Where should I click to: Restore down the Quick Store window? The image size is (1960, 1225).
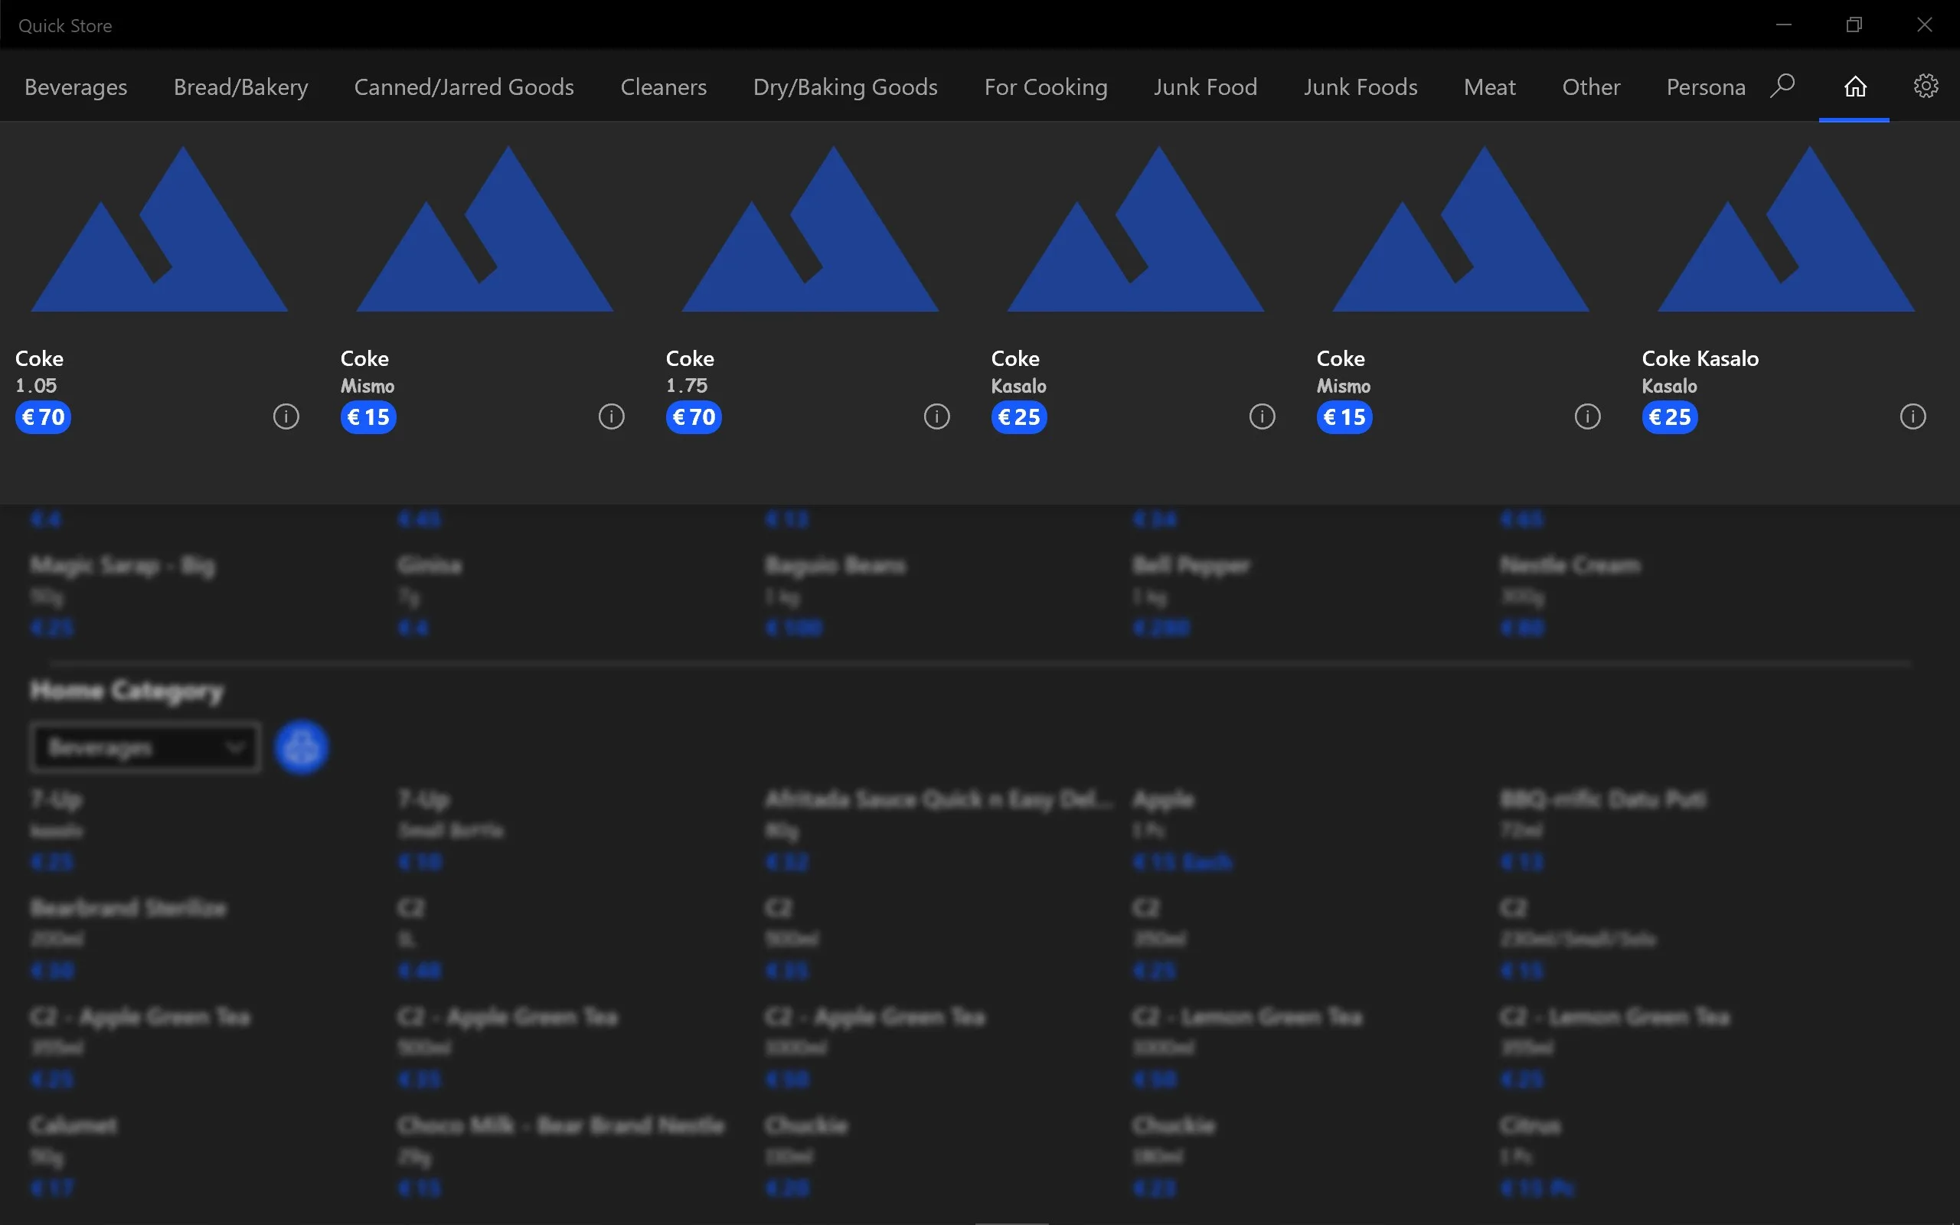(1854, 24)
